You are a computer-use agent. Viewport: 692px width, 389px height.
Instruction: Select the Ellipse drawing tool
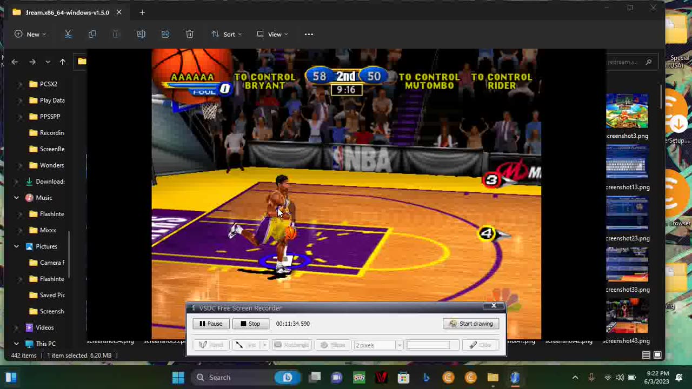[332, 345]
